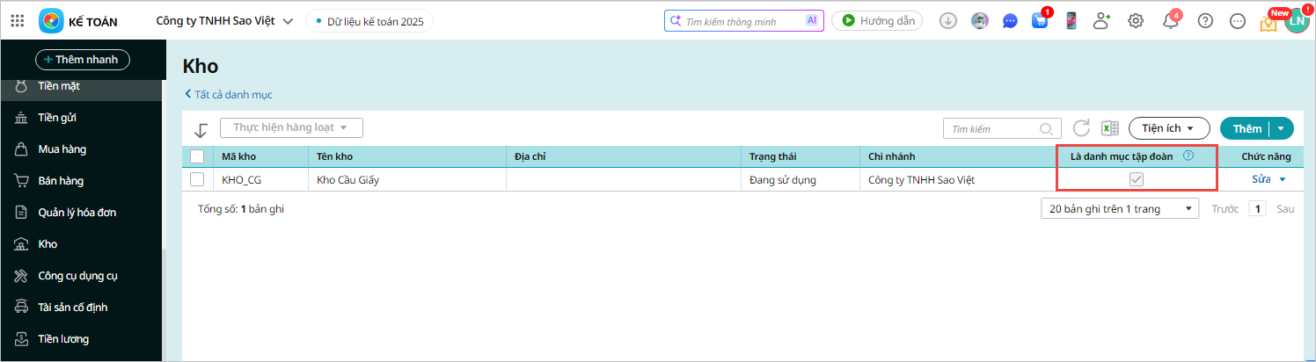Open the settings gear icon
1316x362 pixels.
tap(1136, 21)
